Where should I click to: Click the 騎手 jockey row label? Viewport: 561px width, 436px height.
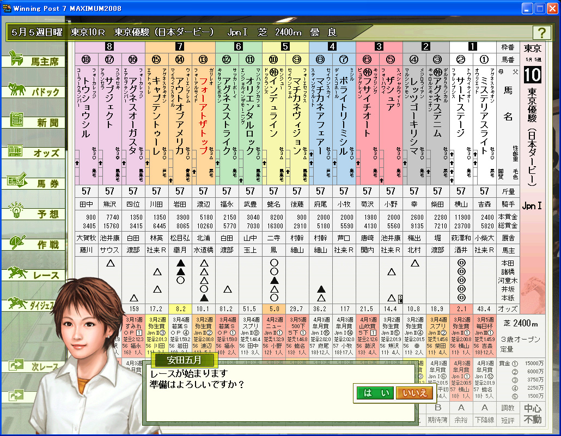pyautogui.click(x=508, y=204)
